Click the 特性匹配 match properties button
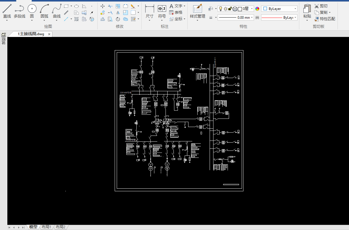This screenshot has width=349, height=230. tap(325, 19)
